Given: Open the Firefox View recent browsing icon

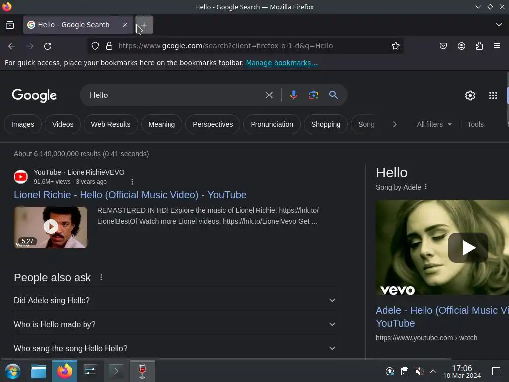Looking at the screenshot, I should coord(10,25).
